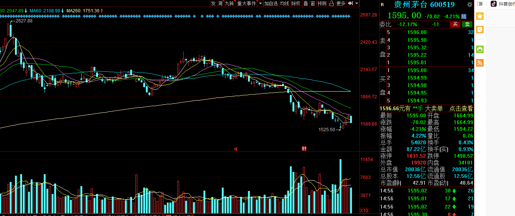
Task: Click the 市盈(静) 42.91 PE value
Action: tap(419, 183)
